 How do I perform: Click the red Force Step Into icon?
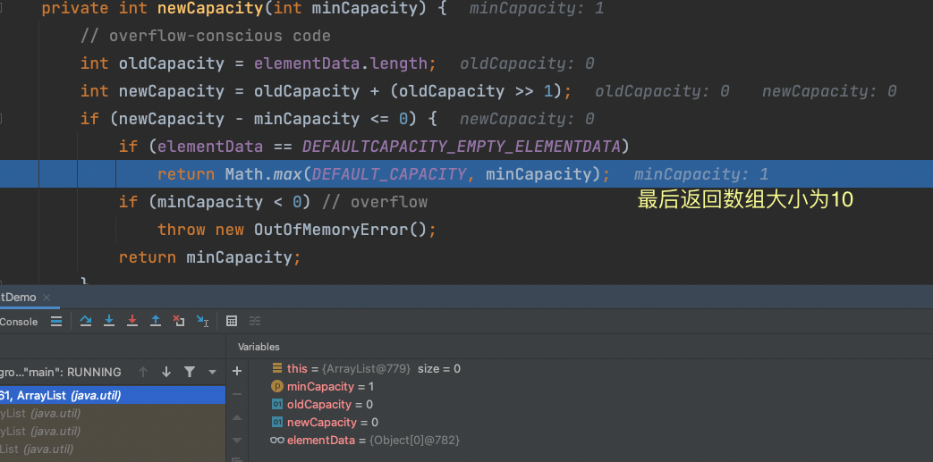(132, 321)
